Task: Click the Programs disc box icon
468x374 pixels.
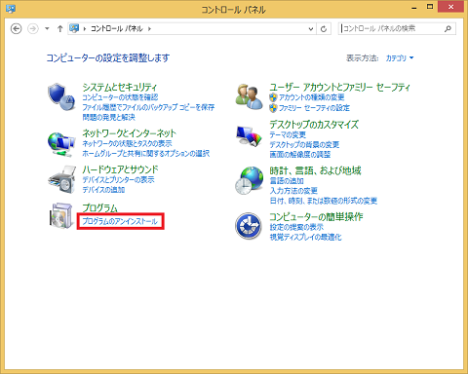Action: point(60,216)
